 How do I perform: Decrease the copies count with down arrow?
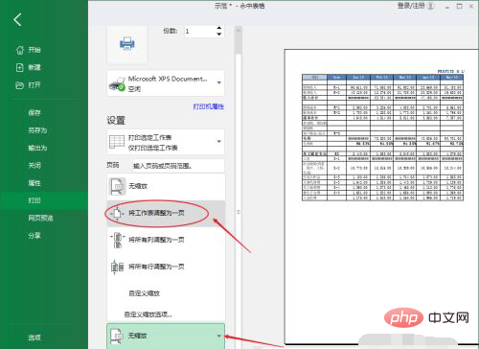(219, 34)
